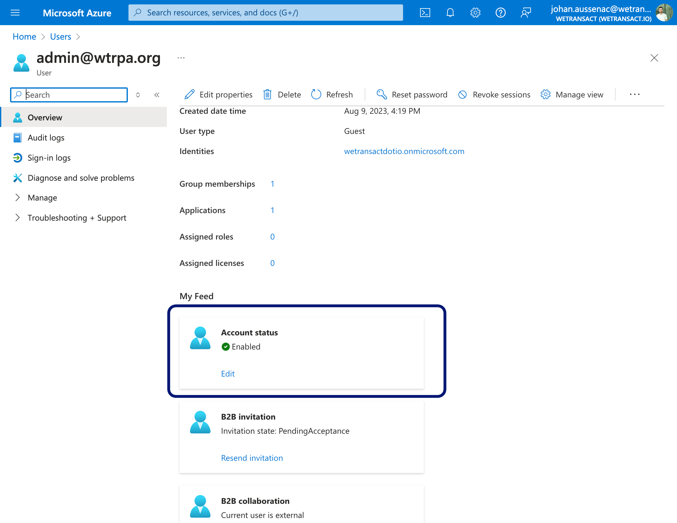Image resolution: width=677 pixels, height=523 pixels.
Task: Collapse the left navigation with double chevron
Action: [157, 95]
